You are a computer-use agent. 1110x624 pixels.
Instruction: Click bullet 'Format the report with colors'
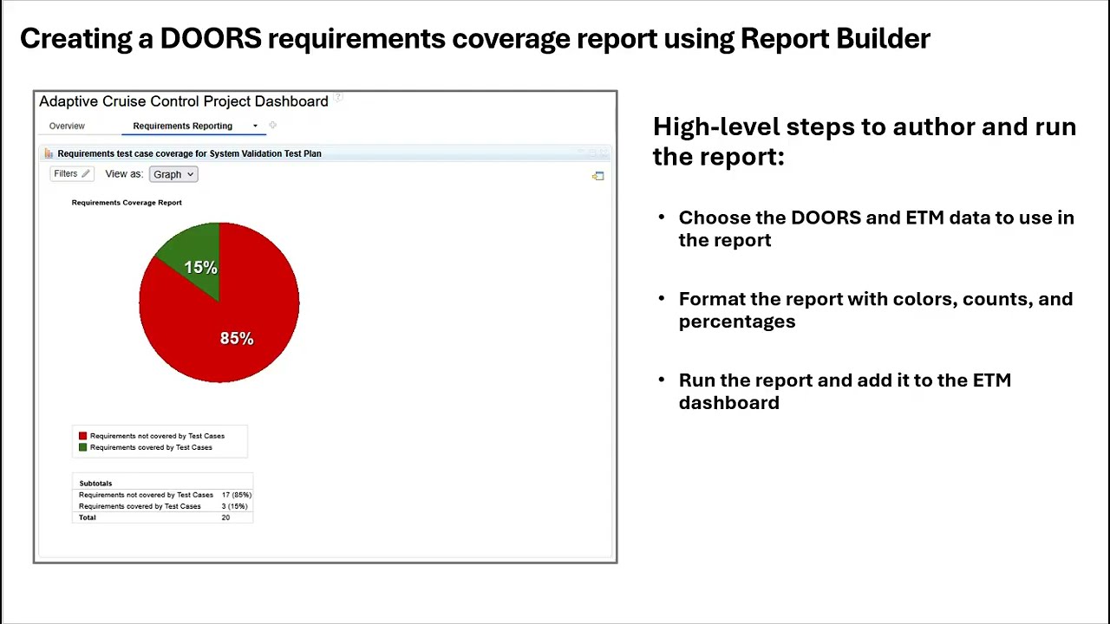(x=876, y=310)
